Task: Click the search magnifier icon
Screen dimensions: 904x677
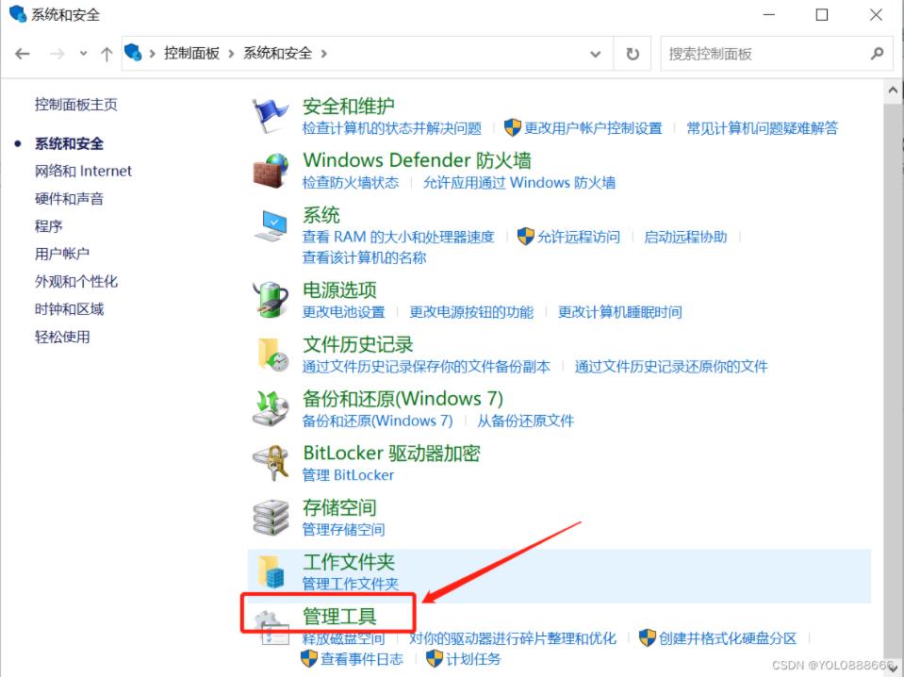Action: tap(877, 54)
